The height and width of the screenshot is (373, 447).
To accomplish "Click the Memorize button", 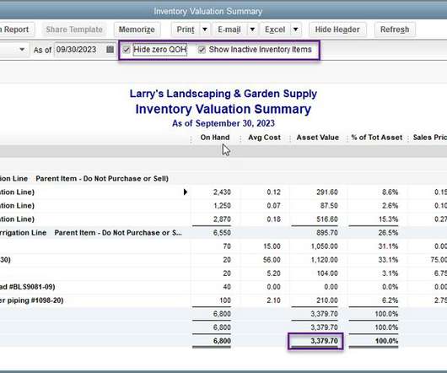I will pos(137,30).
